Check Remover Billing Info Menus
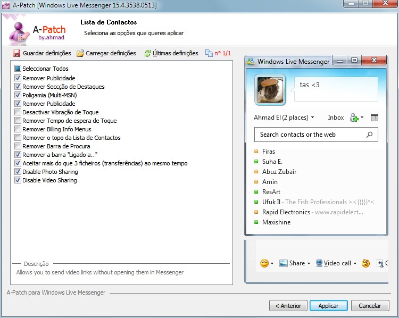The width and height of the screenshot is (399, 318). pyautogui.click(x=18, y=129)
